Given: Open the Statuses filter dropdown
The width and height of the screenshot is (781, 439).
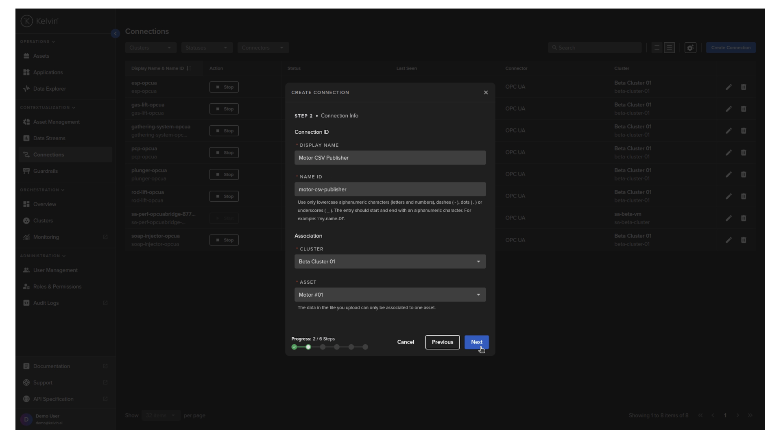Looking at the screenshot, I should tap(207, 48).
